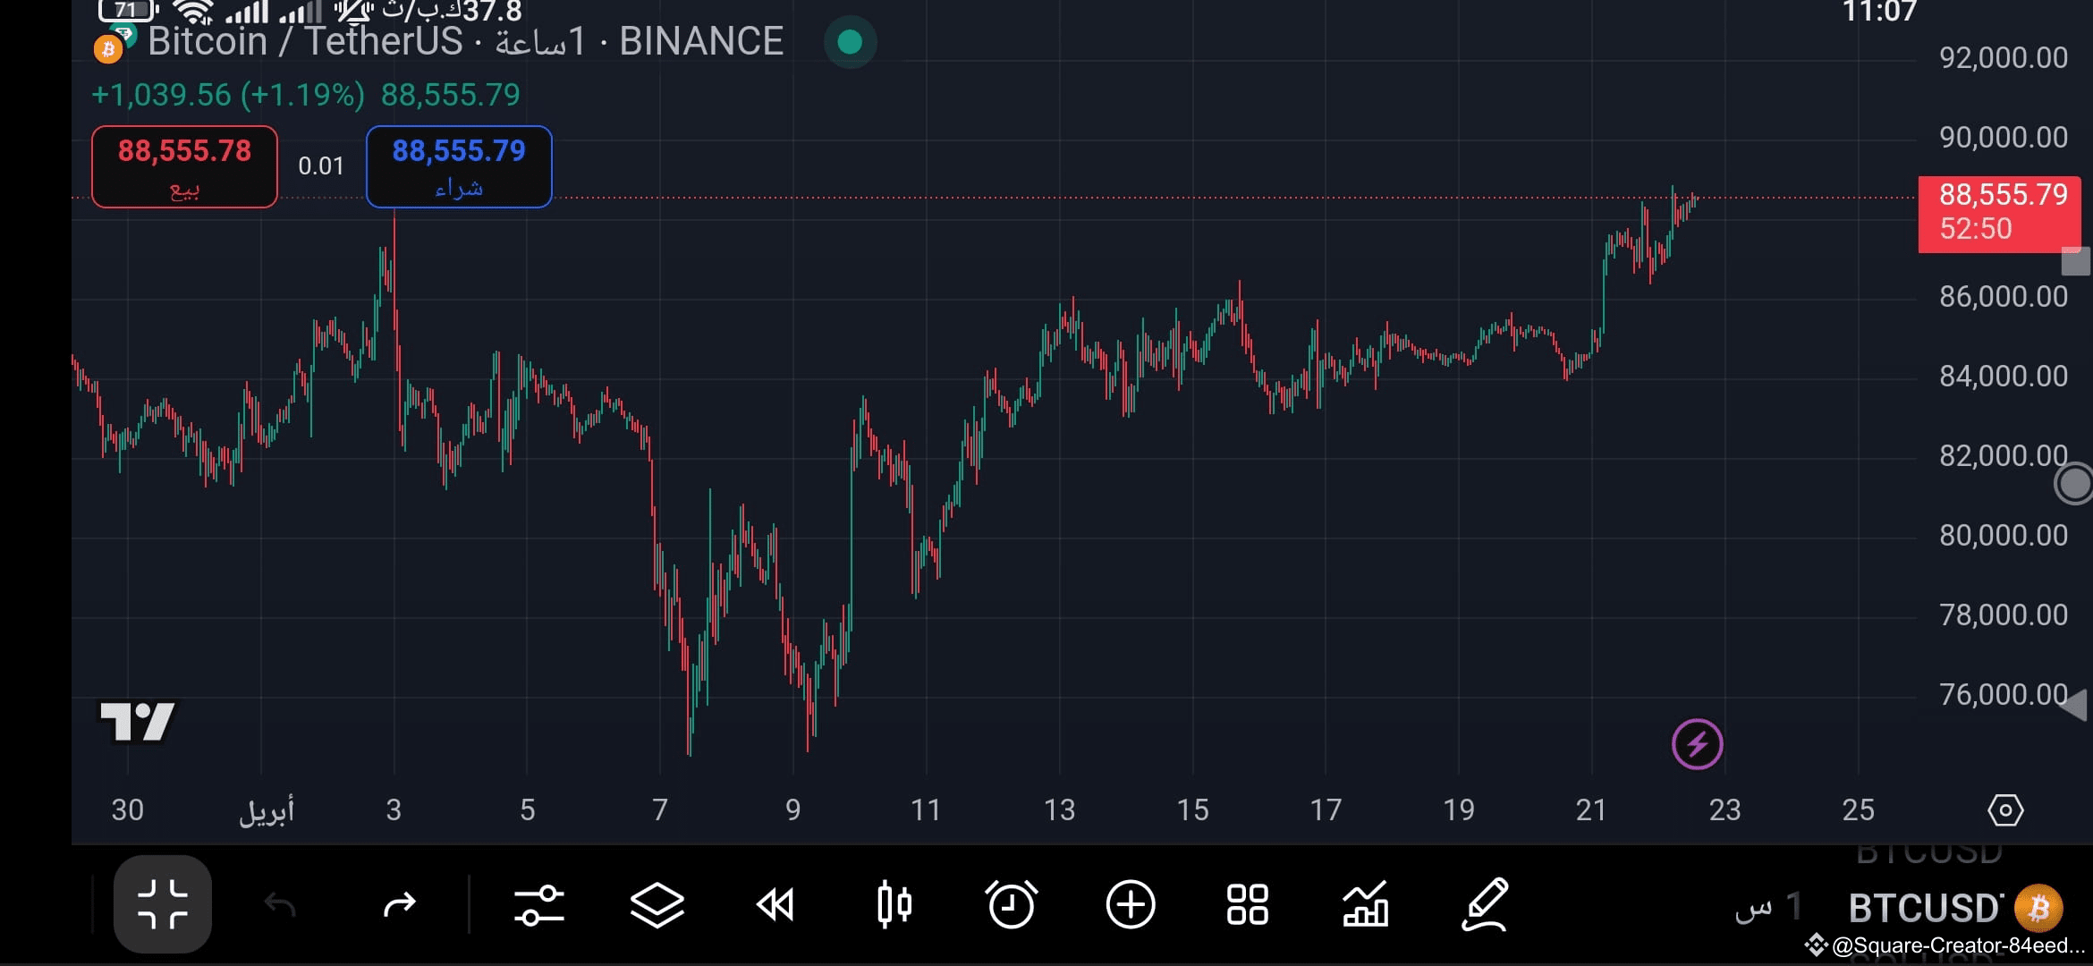
Task: Tap the red sell button 88,555.78
Action: (184, 167)
